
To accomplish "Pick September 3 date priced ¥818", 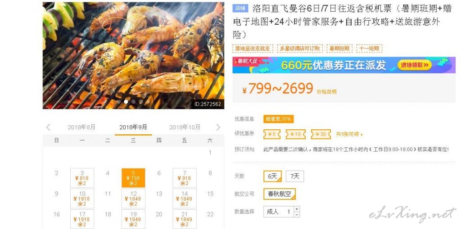I will (x=82, y=178).
